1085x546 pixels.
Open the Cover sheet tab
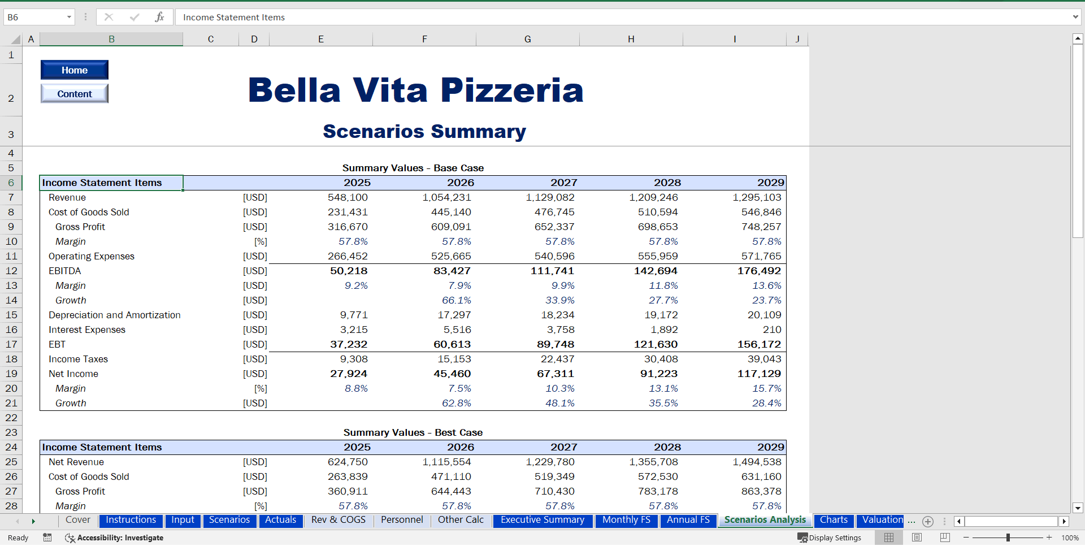point(78,520)
